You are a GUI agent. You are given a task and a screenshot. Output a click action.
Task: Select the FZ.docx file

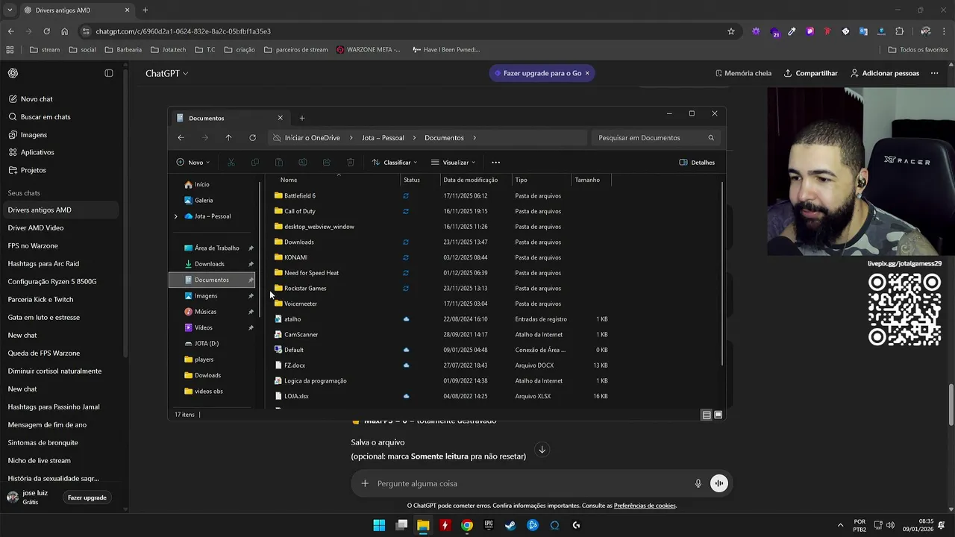tap(290, 365)
